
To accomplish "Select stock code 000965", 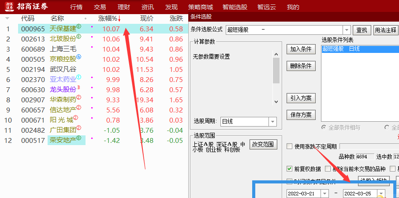I will (33, 29).
